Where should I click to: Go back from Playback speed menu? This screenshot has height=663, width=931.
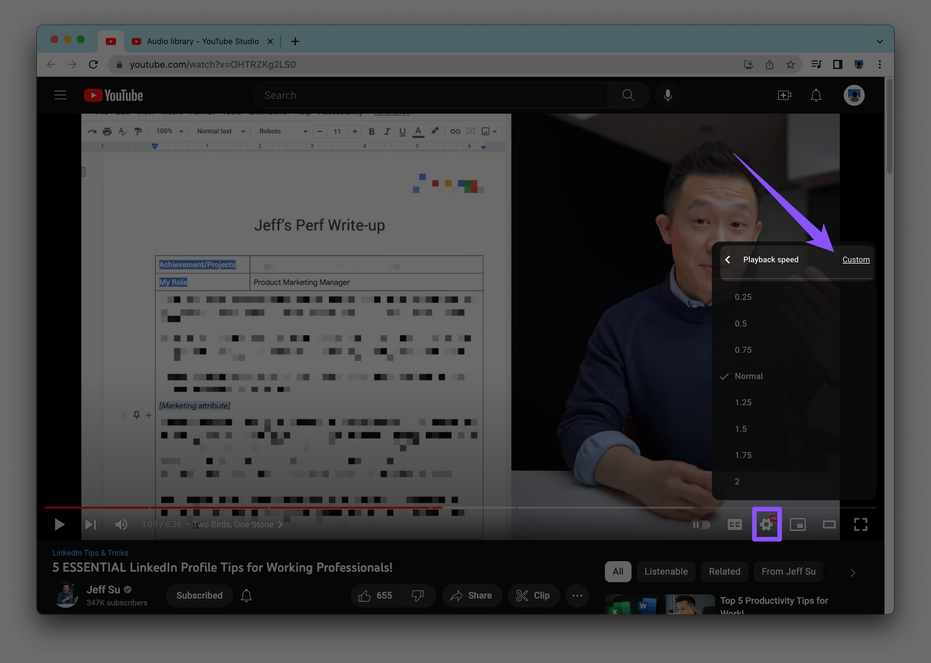(x=728, y=260)
